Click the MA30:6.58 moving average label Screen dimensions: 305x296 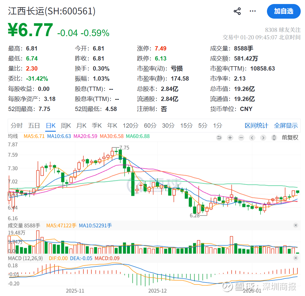coord(112,136)
